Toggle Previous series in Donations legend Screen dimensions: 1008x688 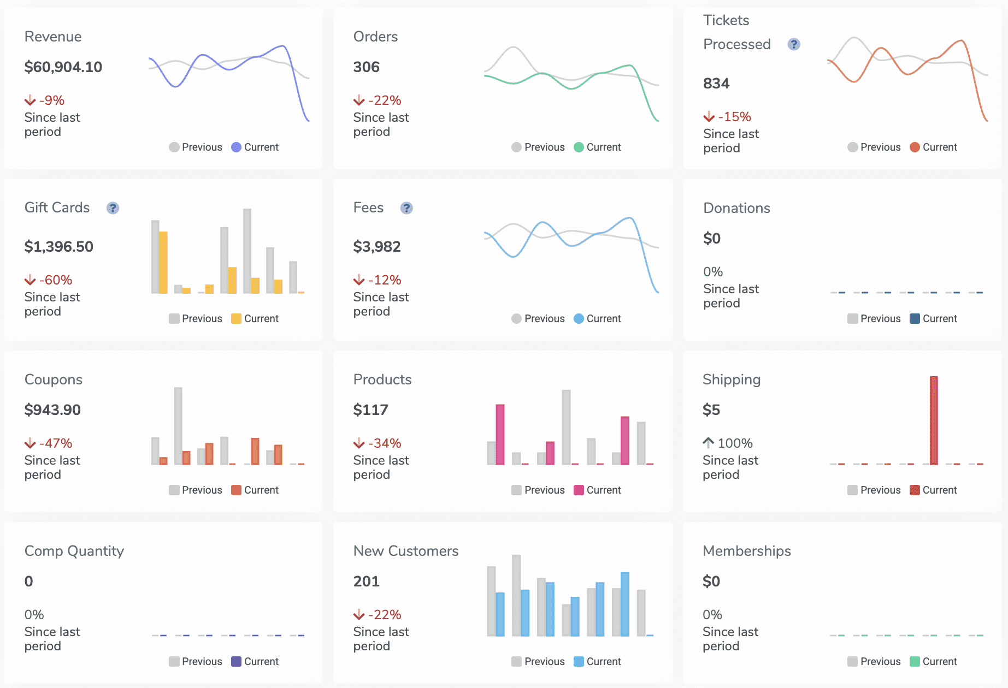pos(874,319)
